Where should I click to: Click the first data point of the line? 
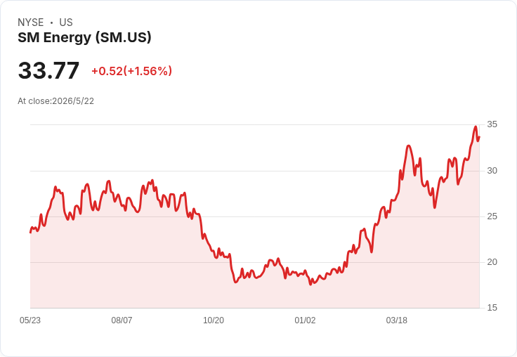pos(30,233)
